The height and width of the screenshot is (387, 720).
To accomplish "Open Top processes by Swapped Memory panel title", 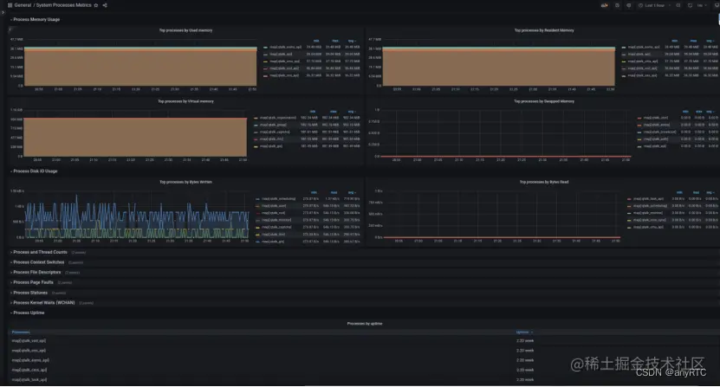I will pyautogui.click(x=543, y=101).
